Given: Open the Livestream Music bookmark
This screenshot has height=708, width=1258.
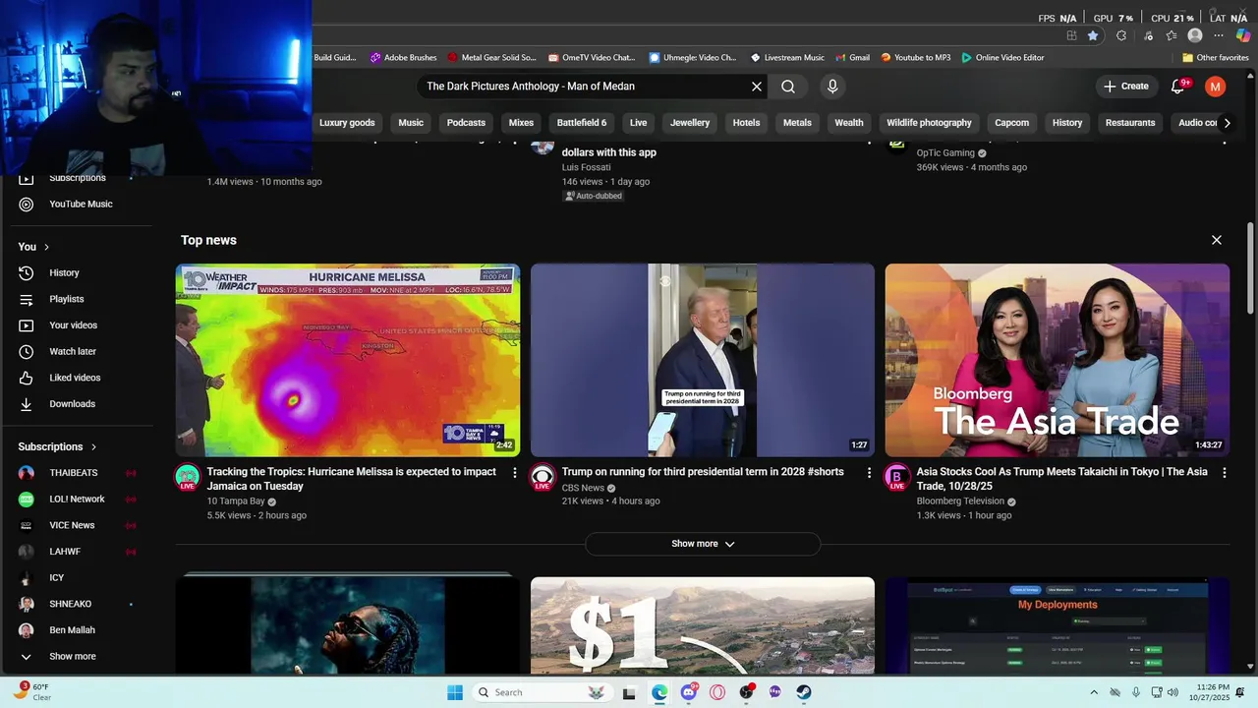Looking at the screenshot, I should point(787,58).
